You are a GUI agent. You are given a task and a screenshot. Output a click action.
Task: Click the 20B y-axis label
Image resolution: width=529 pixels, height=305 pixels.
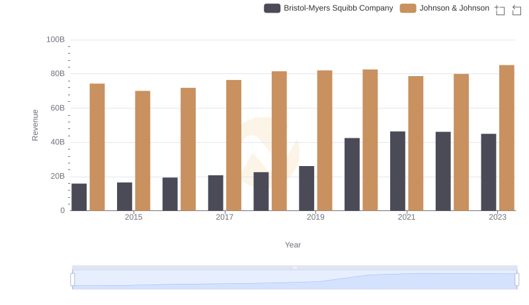coord(58,177)
